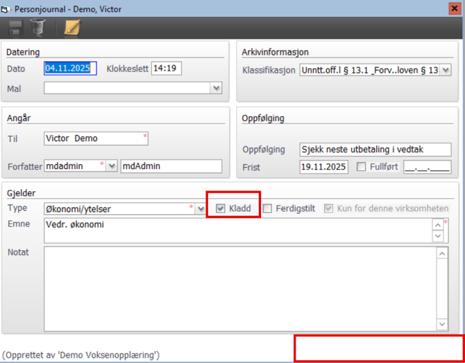Click the Notat scrollbar down arrow
Viewport: 465px width, 363px height.
(x=441, y=324)
